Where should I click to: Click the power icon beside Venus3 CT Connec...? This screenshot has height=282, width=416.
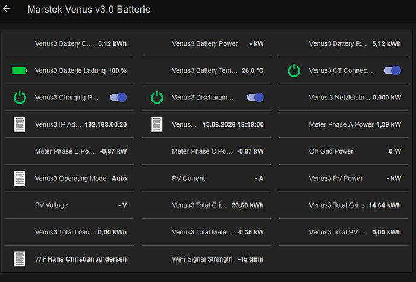pos(294,70)
